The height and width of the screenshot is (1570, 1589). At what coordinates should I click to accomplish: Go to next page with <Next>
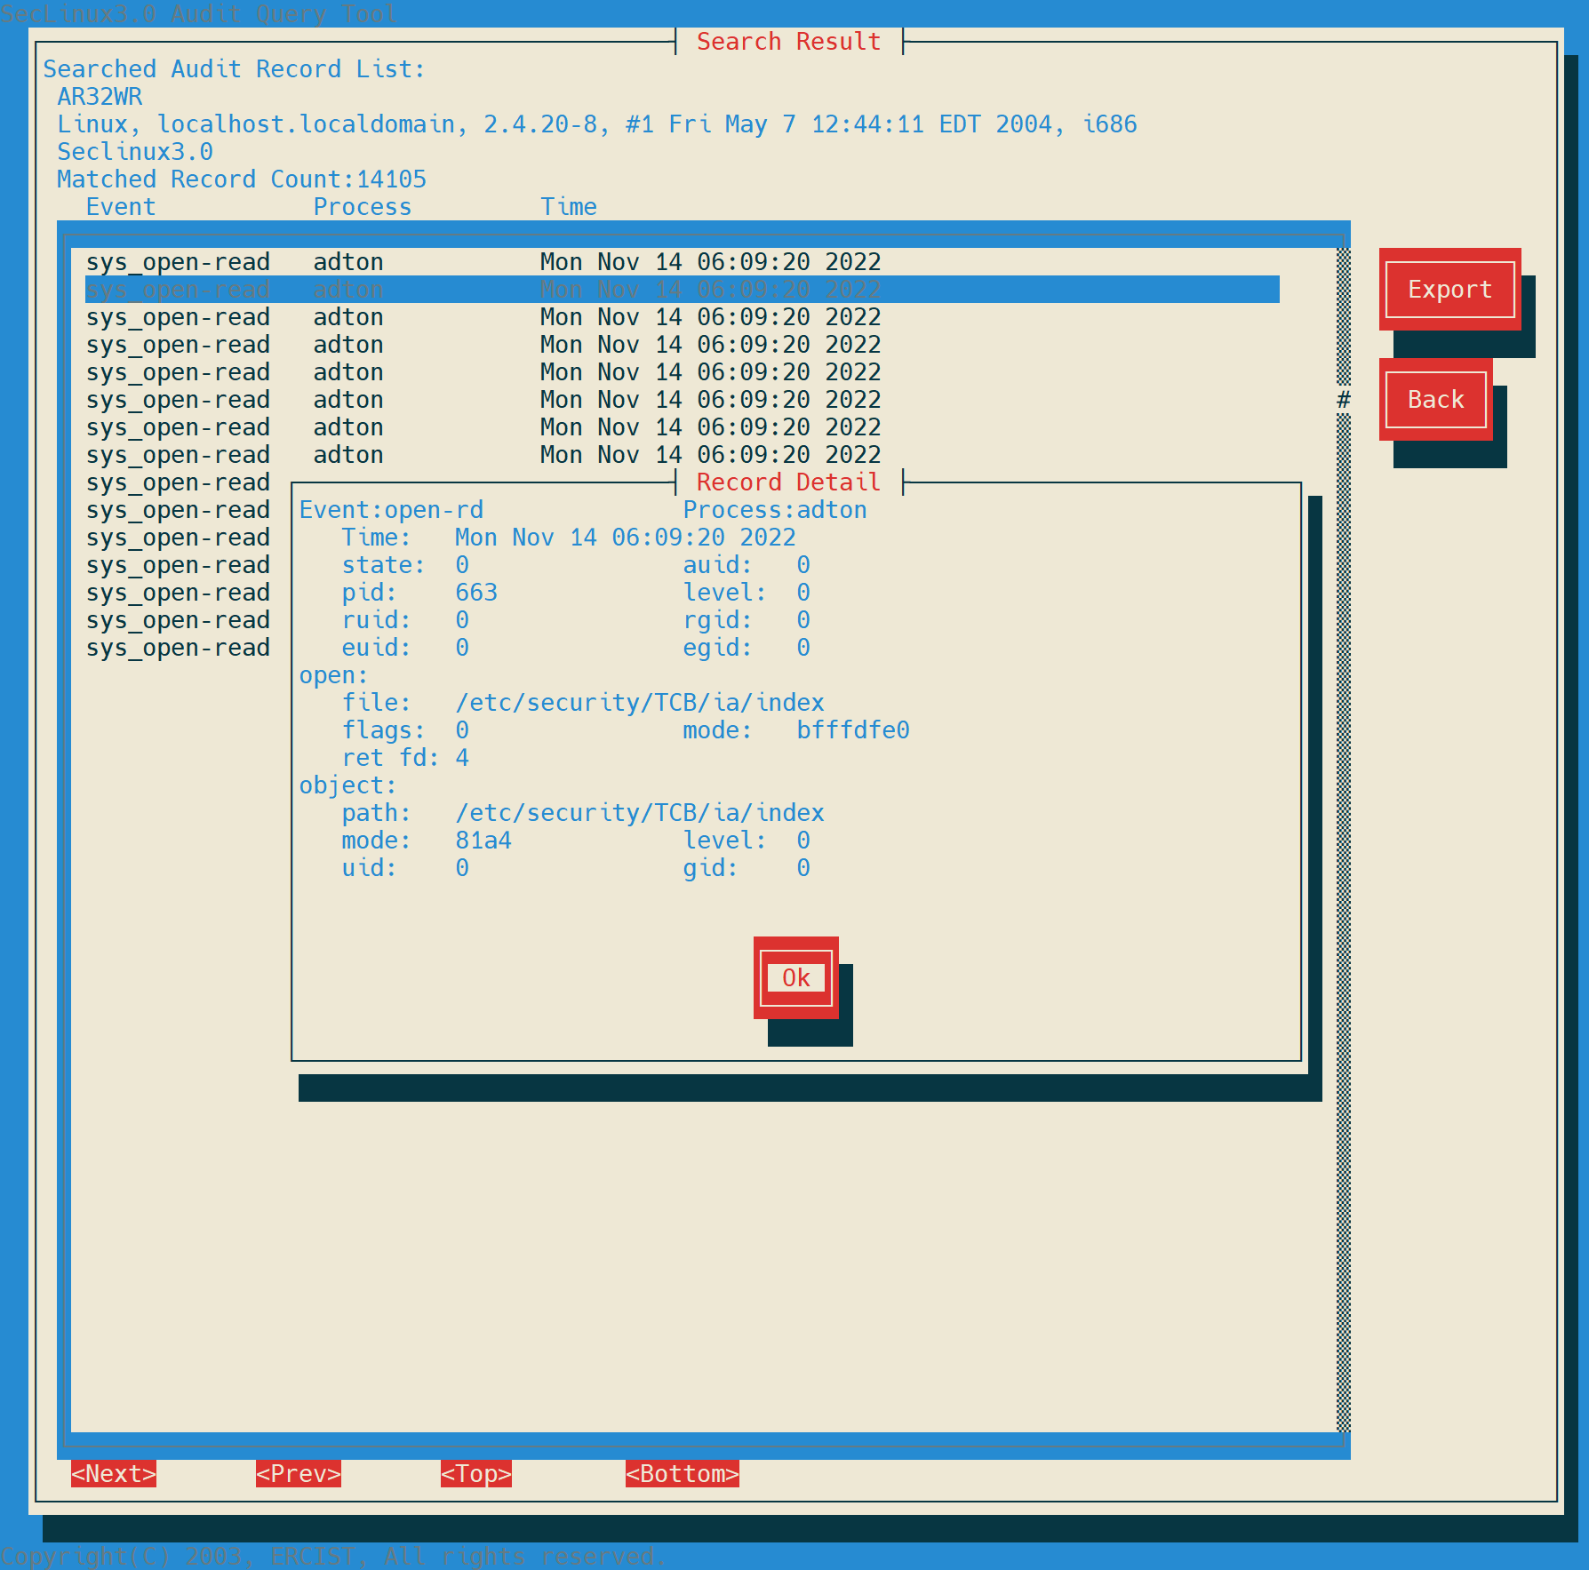tap(114, 1474)
